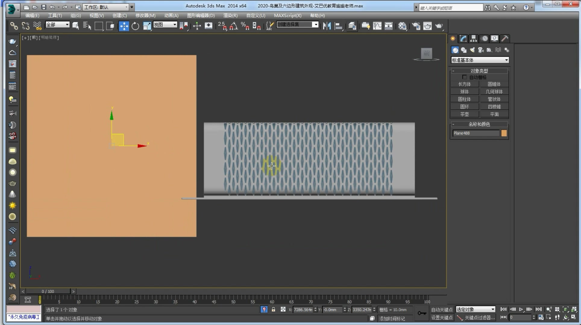Click the Mirror tool icon

tap(327, 26)
